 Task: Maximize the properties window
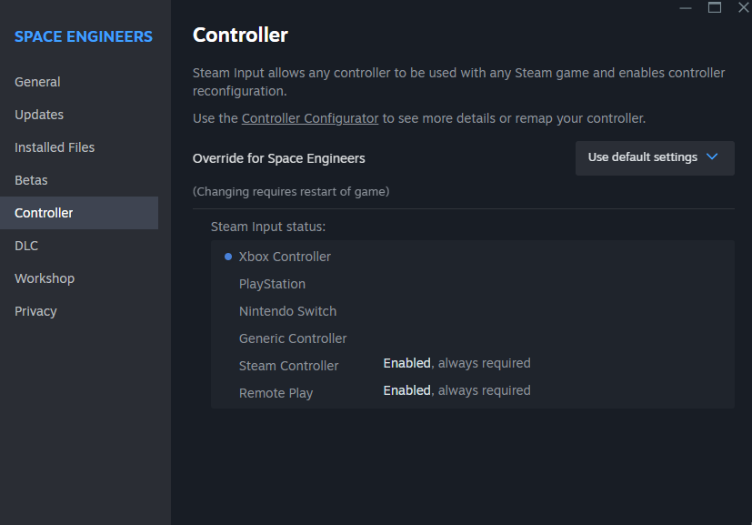pyautogui.click(x=715, y=7)
